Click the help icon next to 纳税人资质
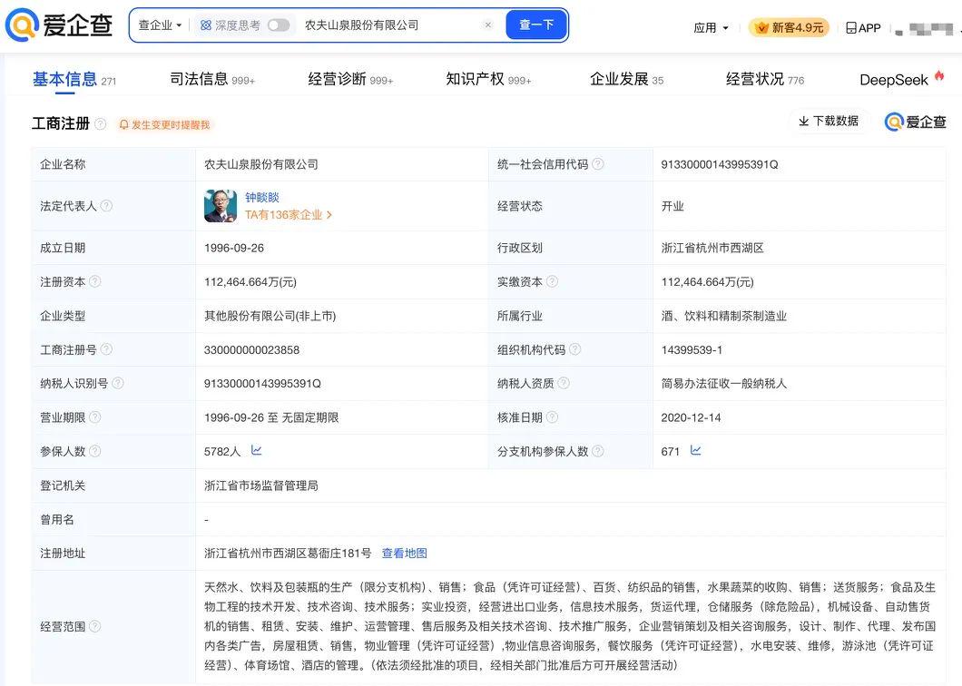 (x=564, y=383)
